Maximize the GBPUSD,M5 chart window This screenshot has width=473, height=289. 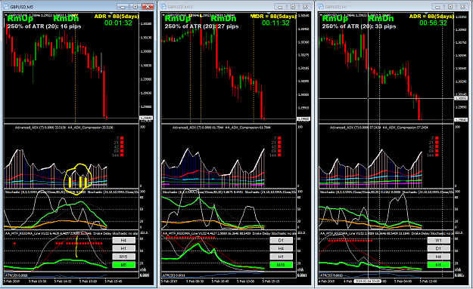pyautogui.click(x=135, y=7)
